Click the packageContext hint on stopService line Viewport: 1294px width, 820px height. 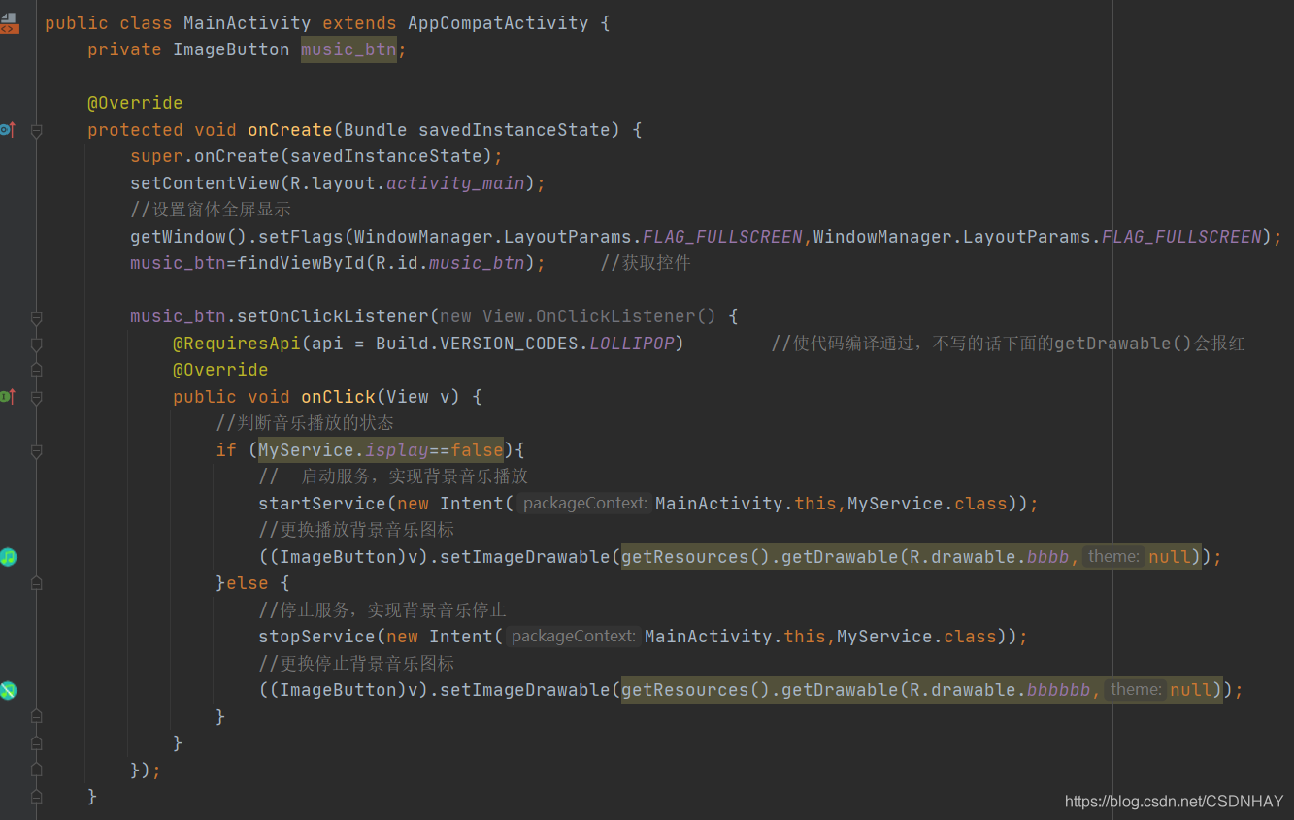(x=573, y=637)
